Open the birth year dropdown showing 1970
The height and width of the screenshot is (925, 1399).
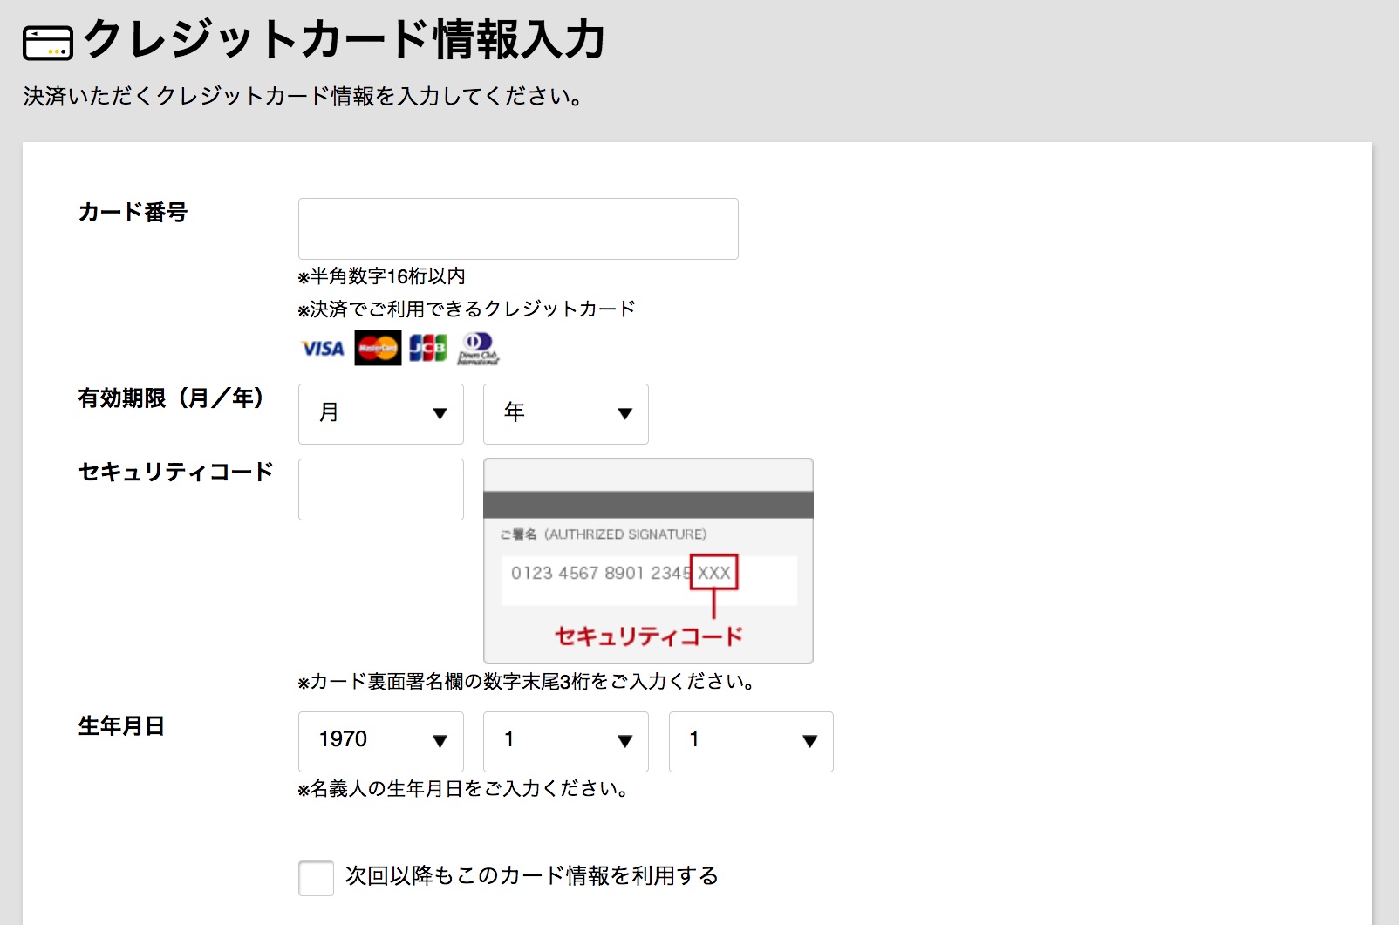click(381, 741)
